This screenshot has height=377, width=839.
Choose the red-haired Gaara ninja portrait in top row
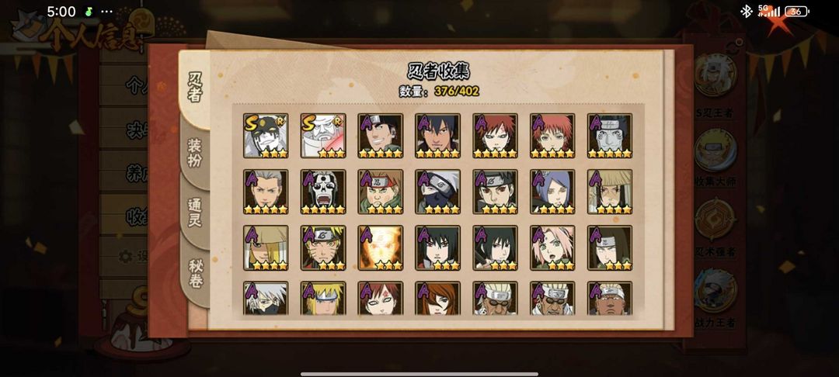(495, 136)
